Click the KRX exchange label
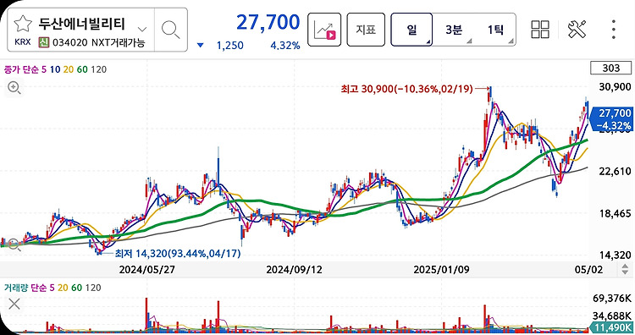 coord(23,42)
